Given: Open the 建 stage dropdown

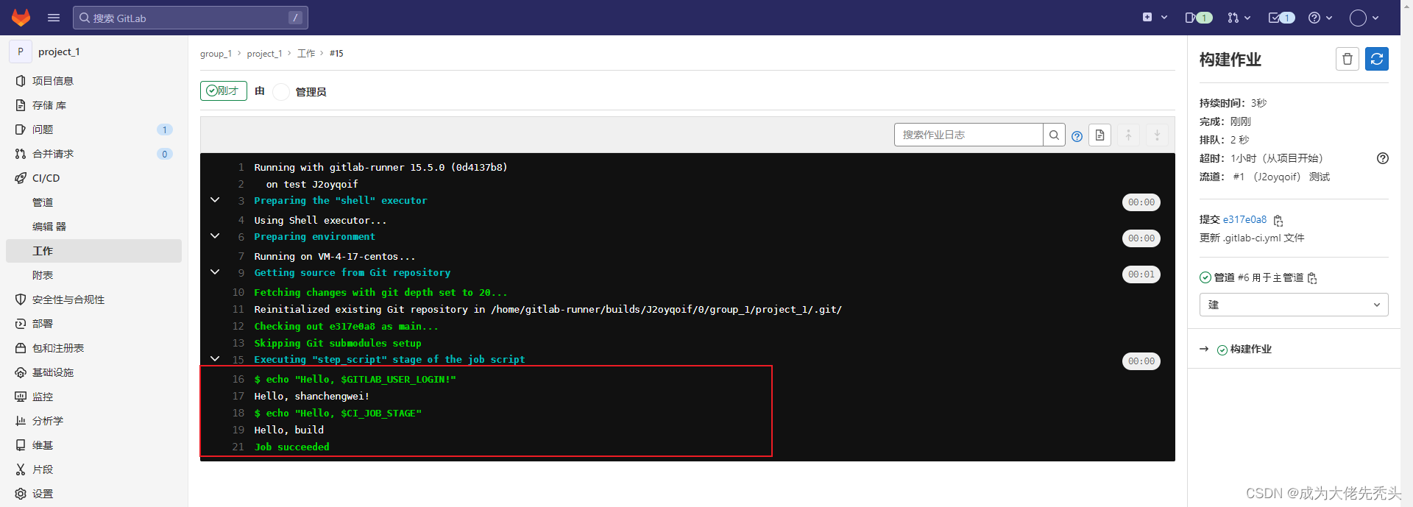Looking at the screenshot, I should 1294,305.
